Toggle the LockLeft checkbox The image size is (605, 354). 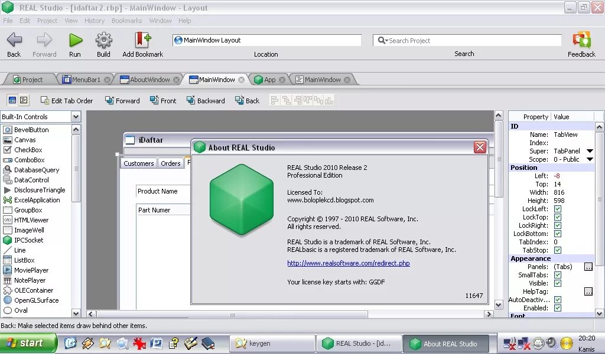pyautogui.click(x=558, y=209)
